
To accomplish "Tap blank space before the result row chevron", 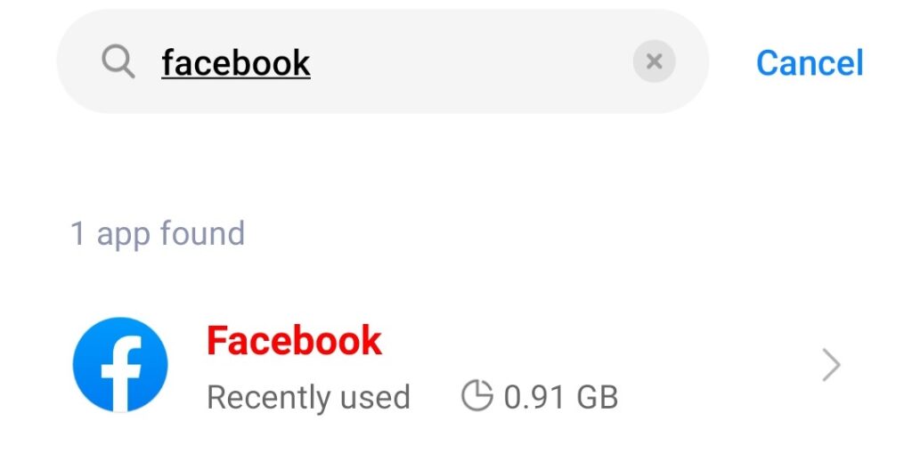I will pyautogui.click(x=721, y=365).
